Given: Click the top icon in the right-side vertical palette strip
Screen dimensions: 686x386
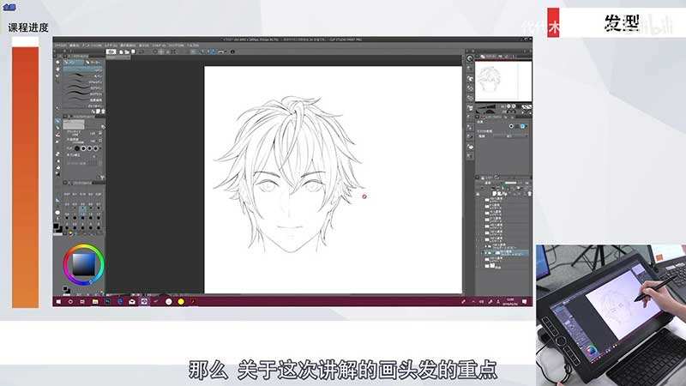Looking at the screenshot, I should 470,57.
